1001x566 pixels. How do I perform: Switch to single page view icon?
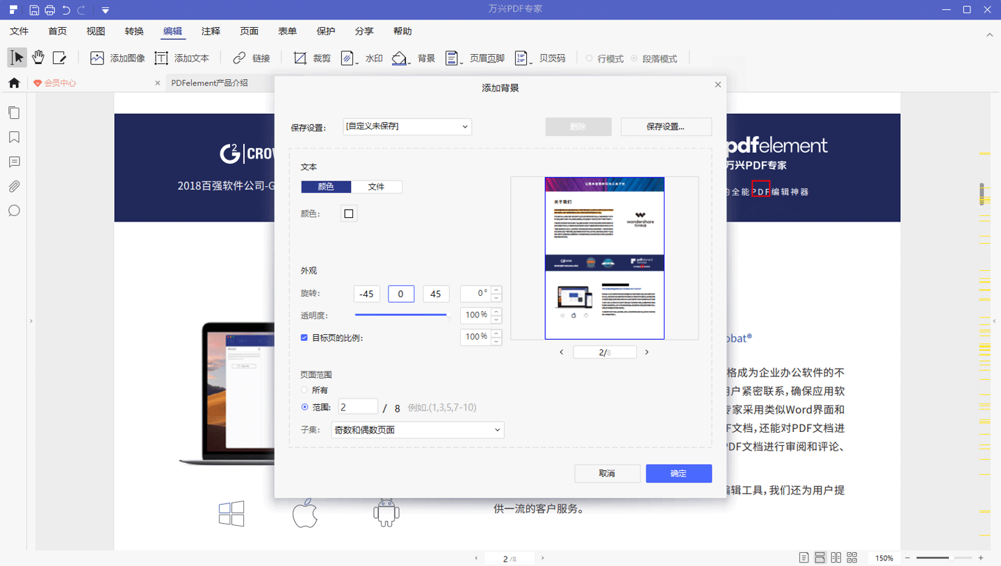pyautogui.click(x=804, y=558)
